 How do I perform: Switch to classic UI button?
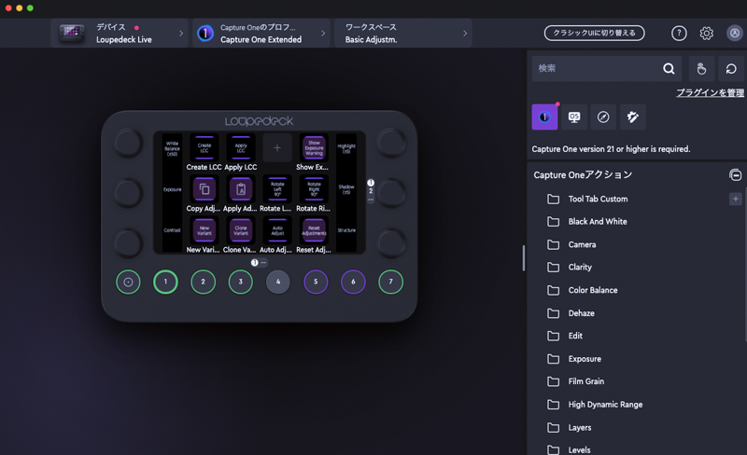pos(594,33)
